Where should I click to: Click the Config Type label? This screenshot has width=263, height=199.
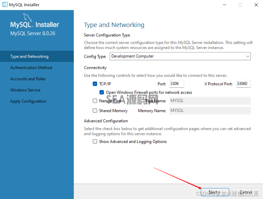[x=95, y=56]
